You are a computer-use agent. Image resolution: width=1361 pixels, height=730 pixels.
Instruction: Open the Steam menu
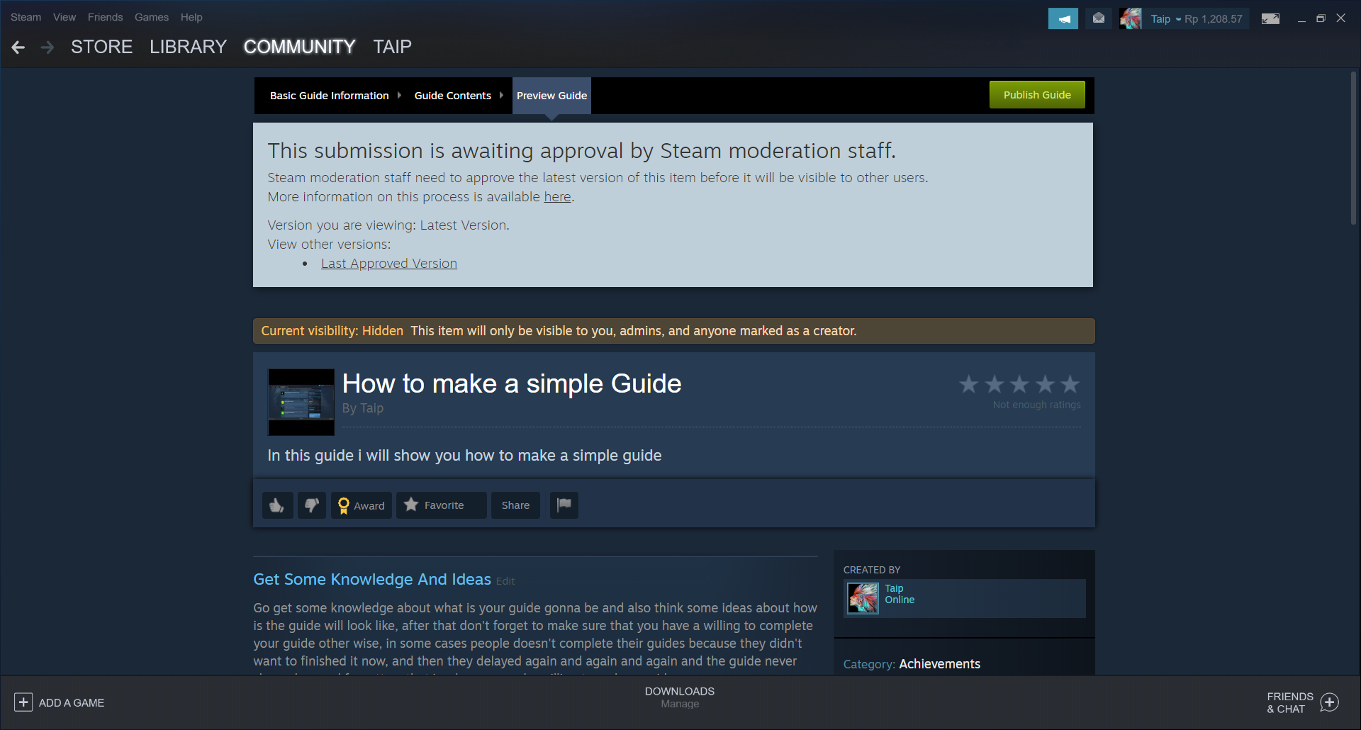click(x=26, y=17)
